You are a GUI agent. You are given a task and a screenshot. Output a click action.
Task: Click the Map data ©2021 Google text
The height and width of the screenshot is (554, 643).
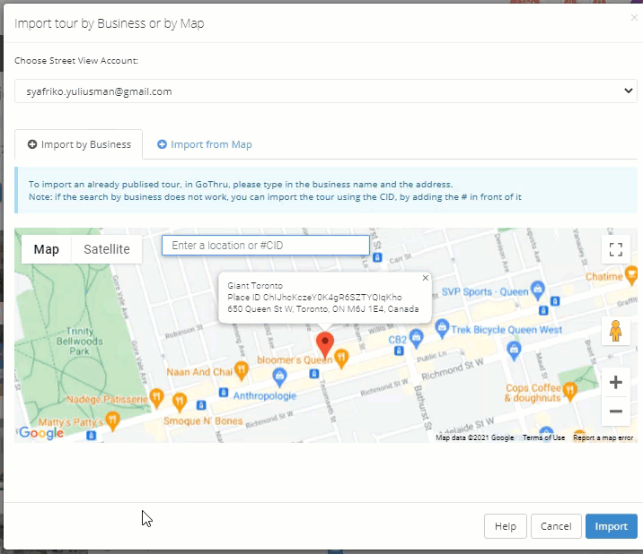[474, 437]
